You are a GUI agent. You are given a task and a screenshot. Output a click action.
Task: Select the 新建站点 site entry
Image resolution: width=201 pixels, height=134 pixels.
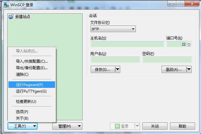[19, 17]
